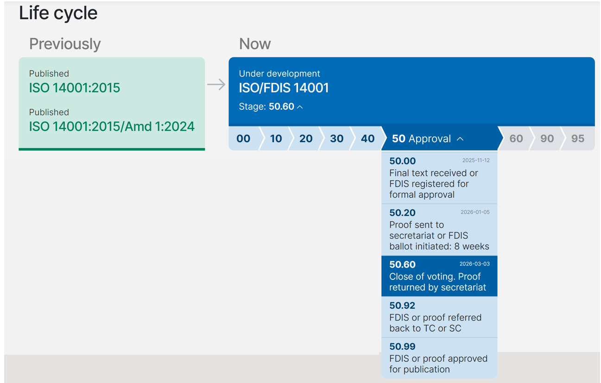601x383 pixels.
Task: Collapse the 50 Approval stage chevron
Action: pyautogui.click(x=460, y=139)
